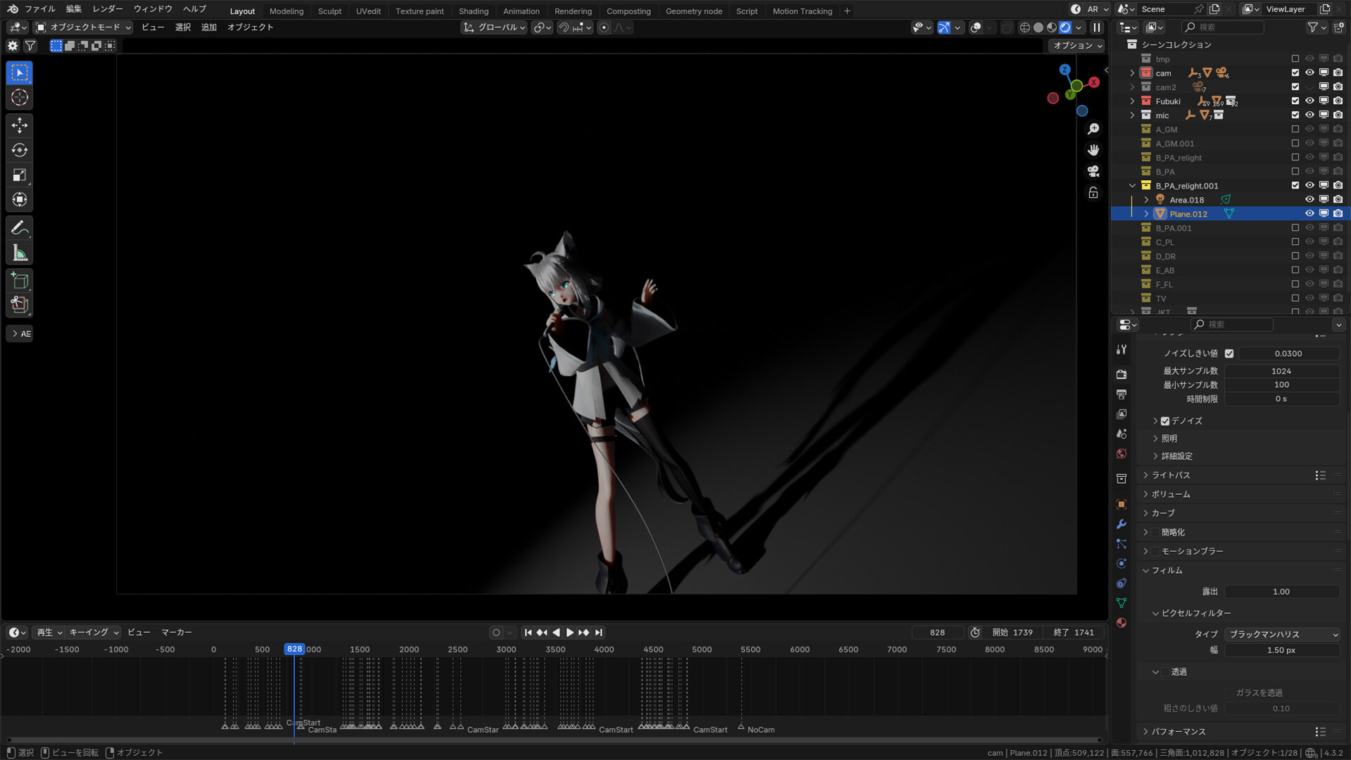The image size is (1351, 760).
Task: Select the Scale tool
Action: pos(20,175)
